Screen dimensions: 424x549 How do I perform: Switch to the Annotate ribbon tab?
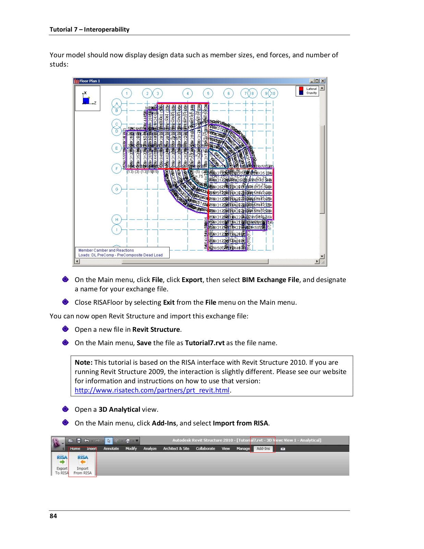[111, 448]
